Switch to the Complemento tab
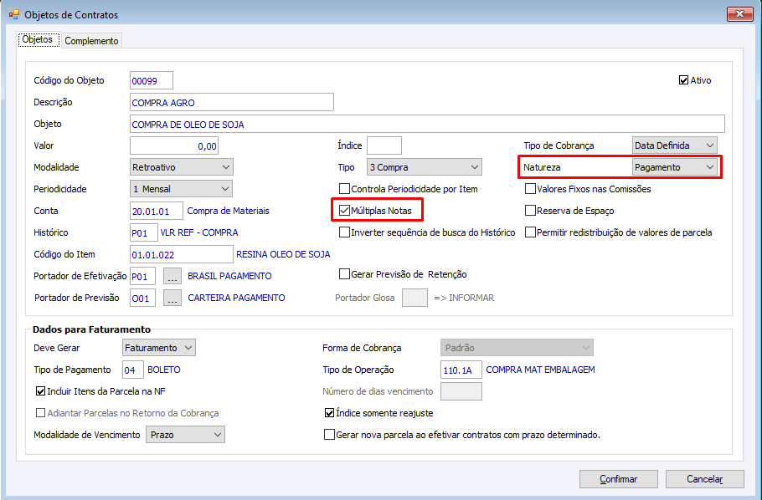This screenshot has width=762, height=500. click(91, 41)
